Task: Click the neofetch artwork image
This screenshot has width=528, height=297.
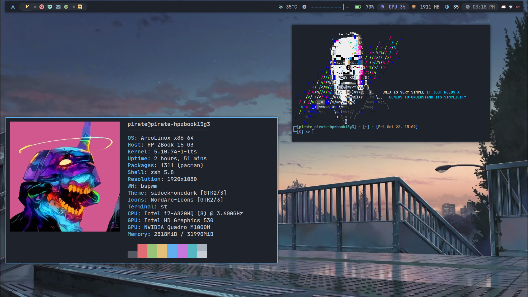Action: [x=65, y=177]
